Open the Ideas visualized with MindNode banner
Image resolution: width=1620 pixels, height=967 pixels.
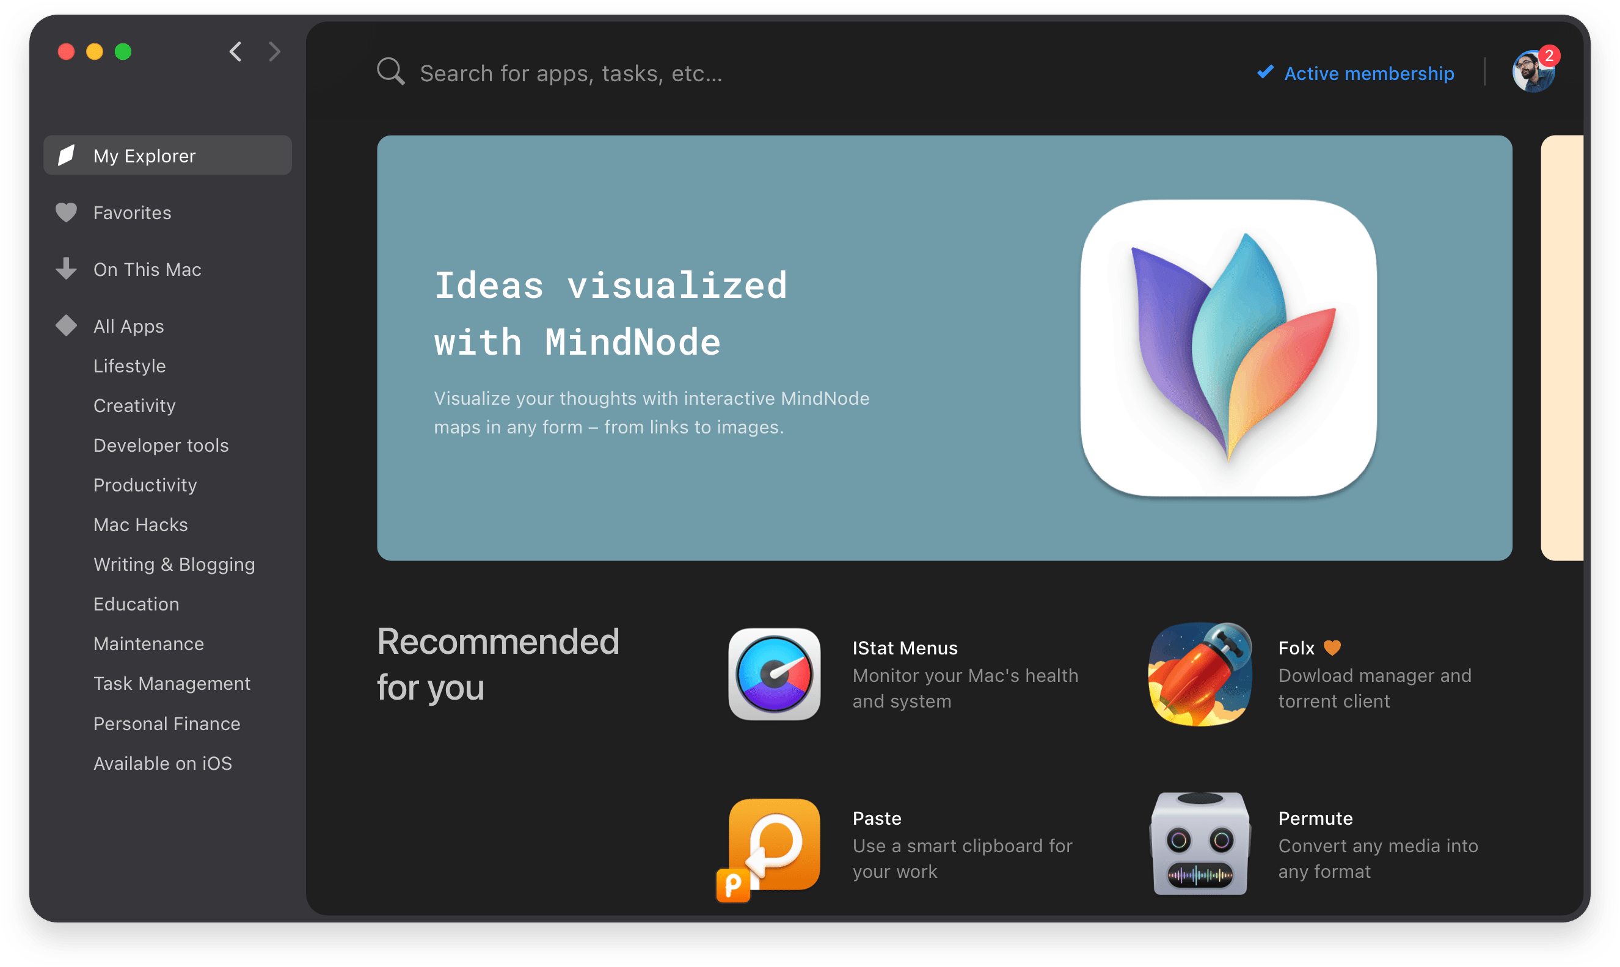(x=944, y=348)
